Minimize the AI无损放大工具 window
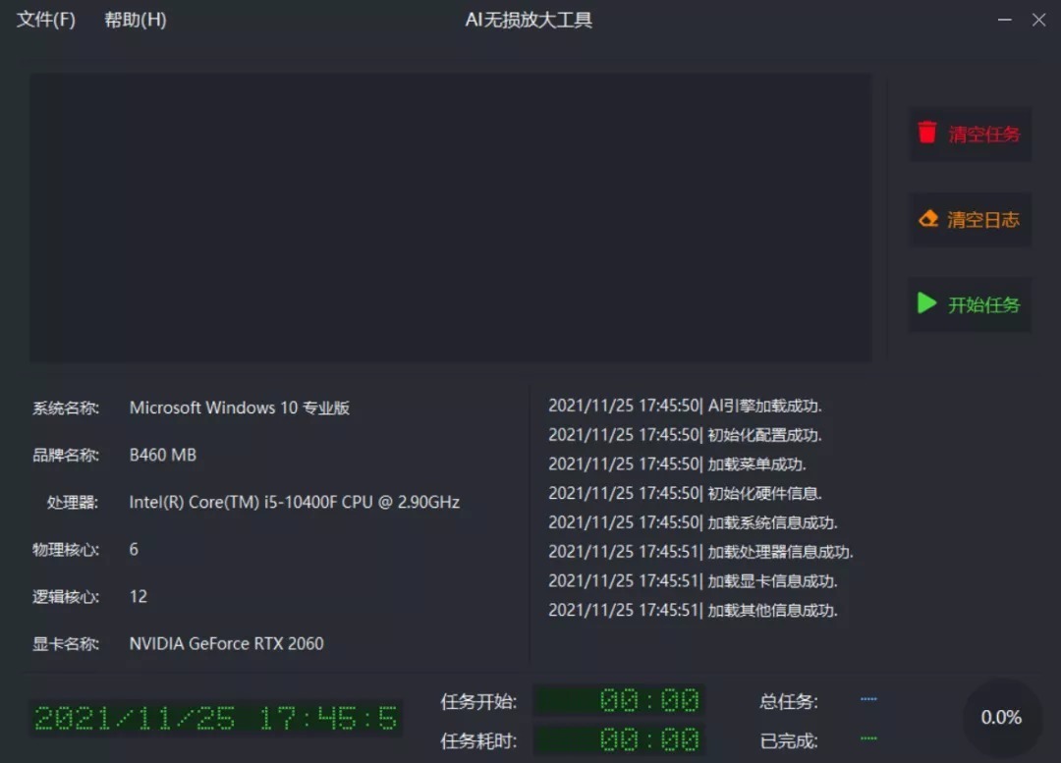 (x=1004, y=20)
